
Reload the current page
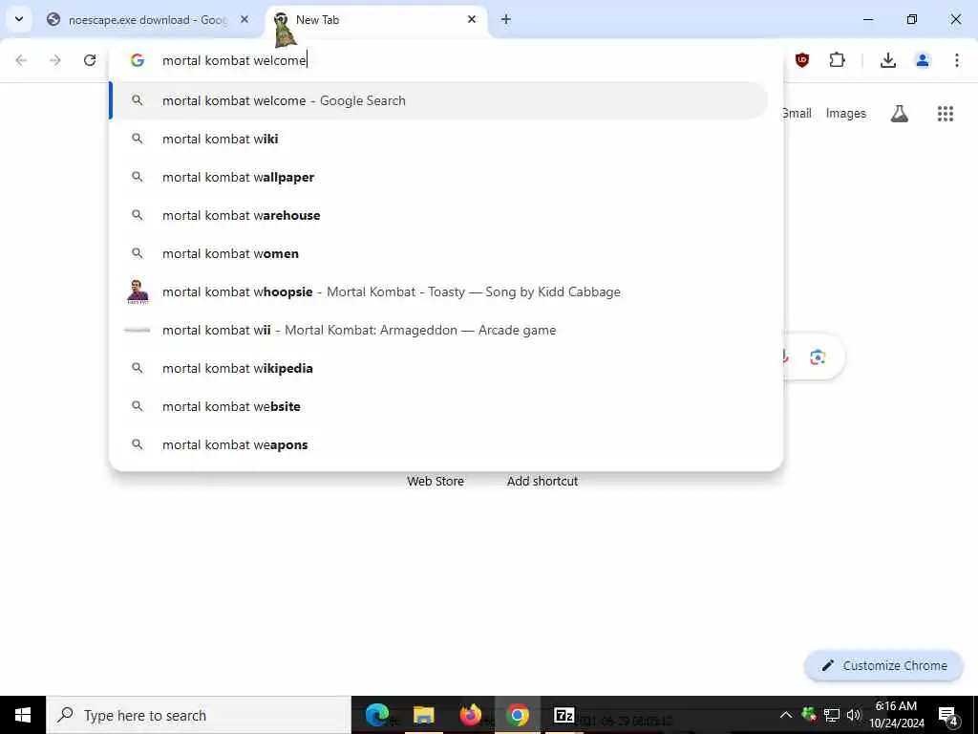click(90, 60)
